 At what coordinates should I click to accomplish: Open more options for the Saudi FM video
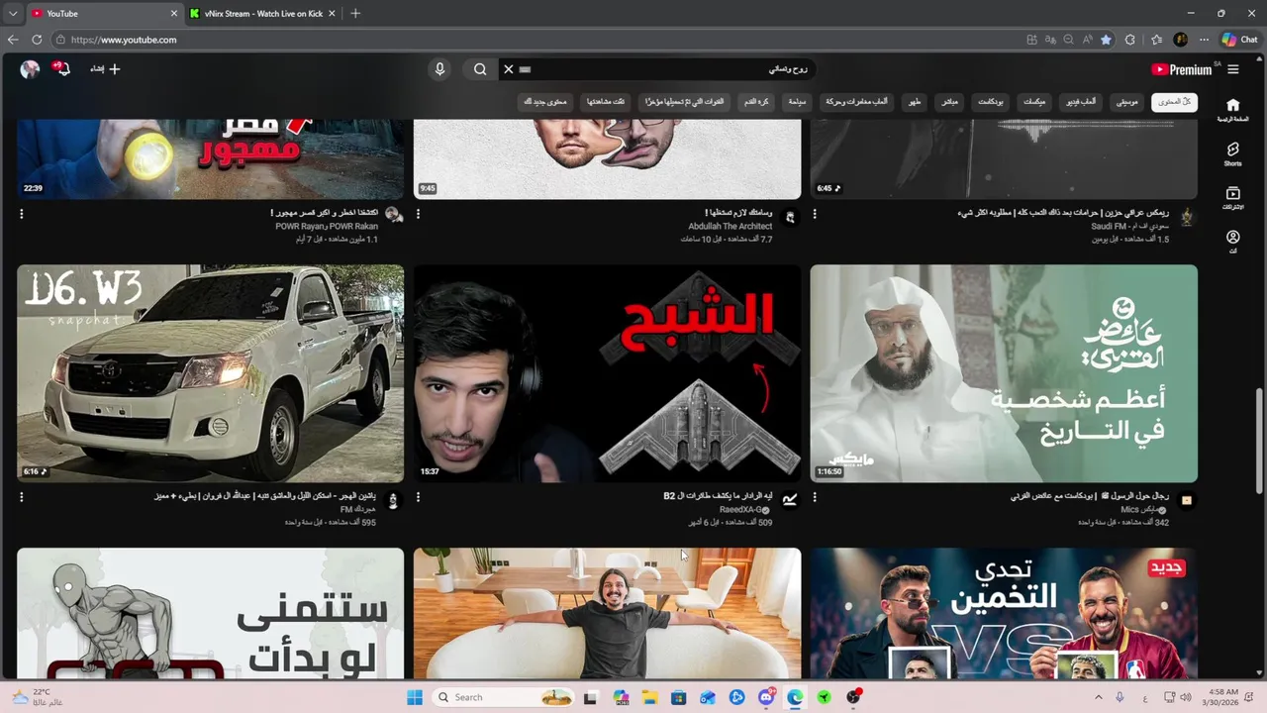tap(815, 214)
